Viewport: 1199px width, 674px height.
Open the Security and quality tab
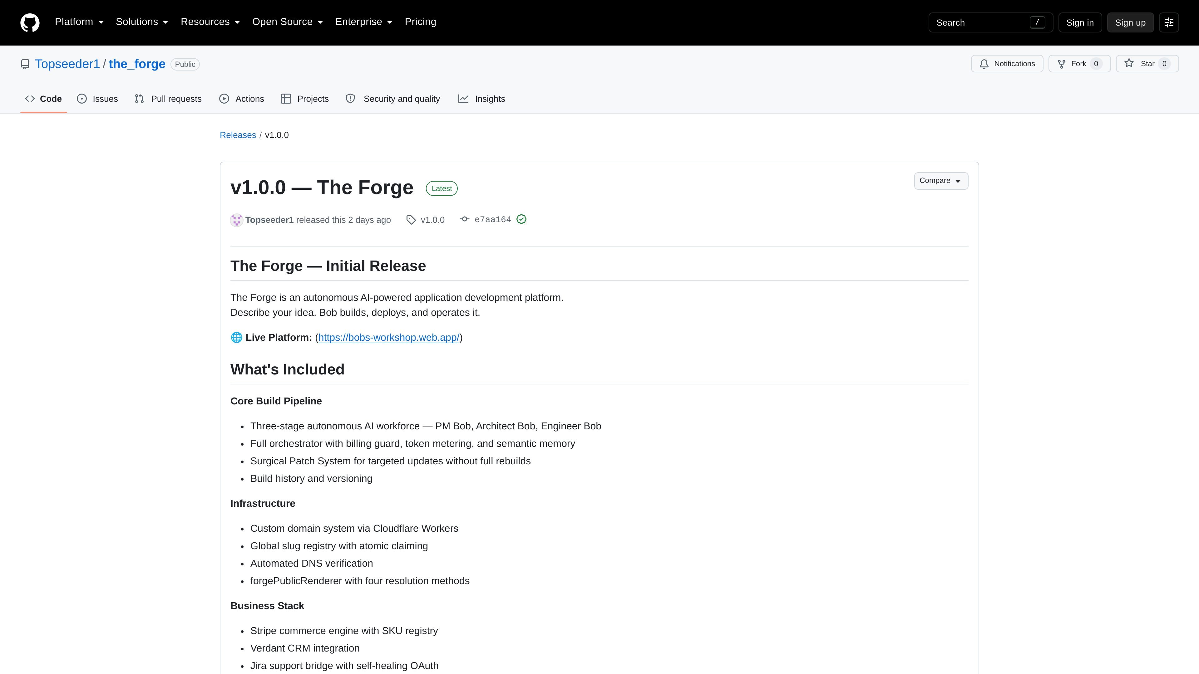pos(393,99)
